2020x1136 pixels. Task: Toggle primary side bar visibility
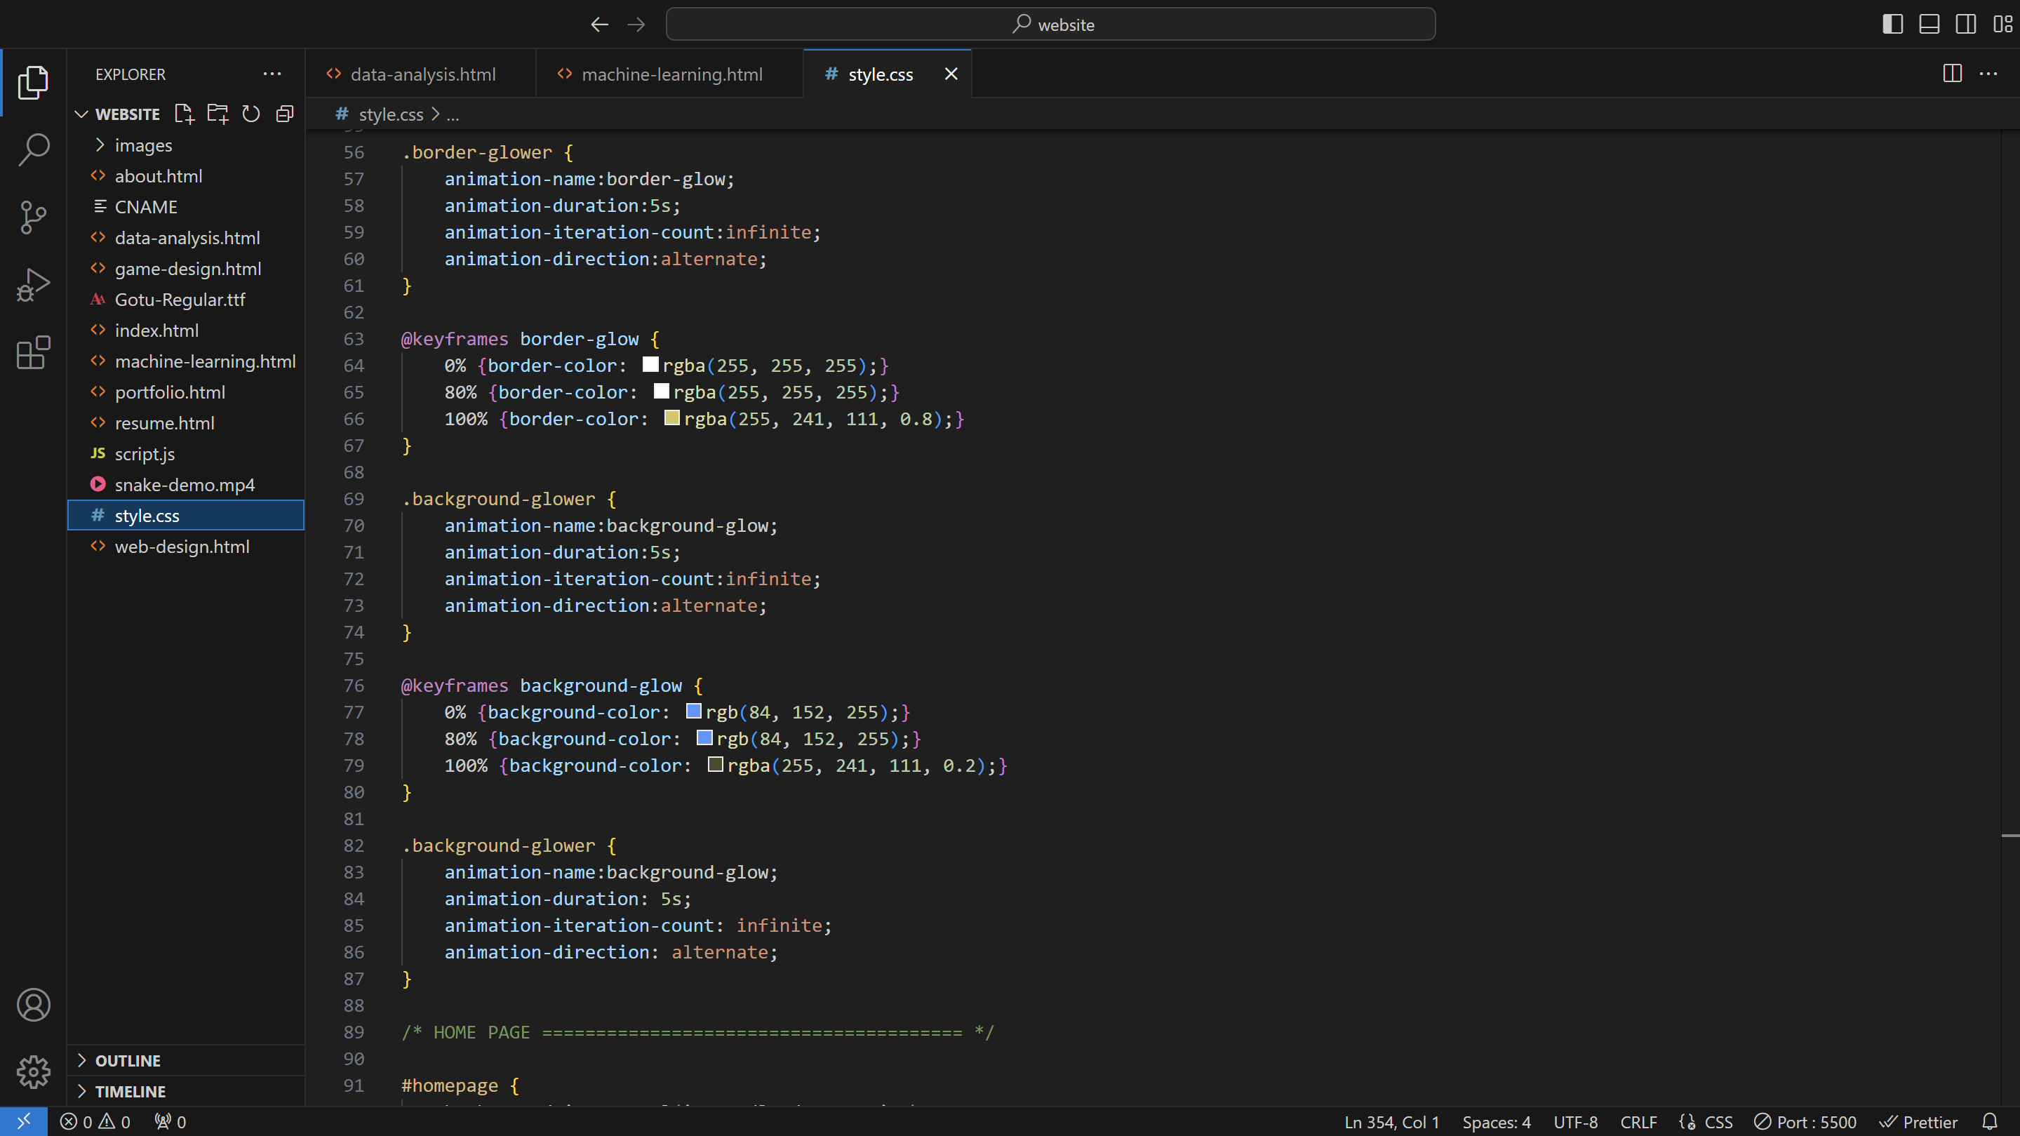(1892, 25)
